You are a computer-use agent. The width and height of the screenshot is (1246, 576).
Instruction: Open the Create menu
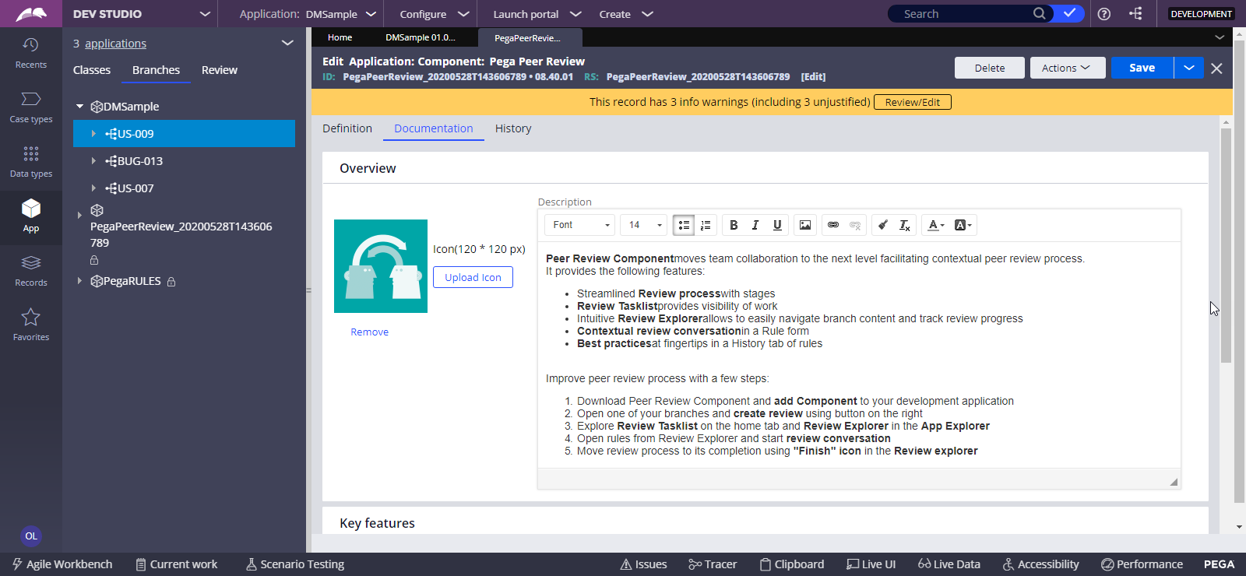click(x=626, y=14)
